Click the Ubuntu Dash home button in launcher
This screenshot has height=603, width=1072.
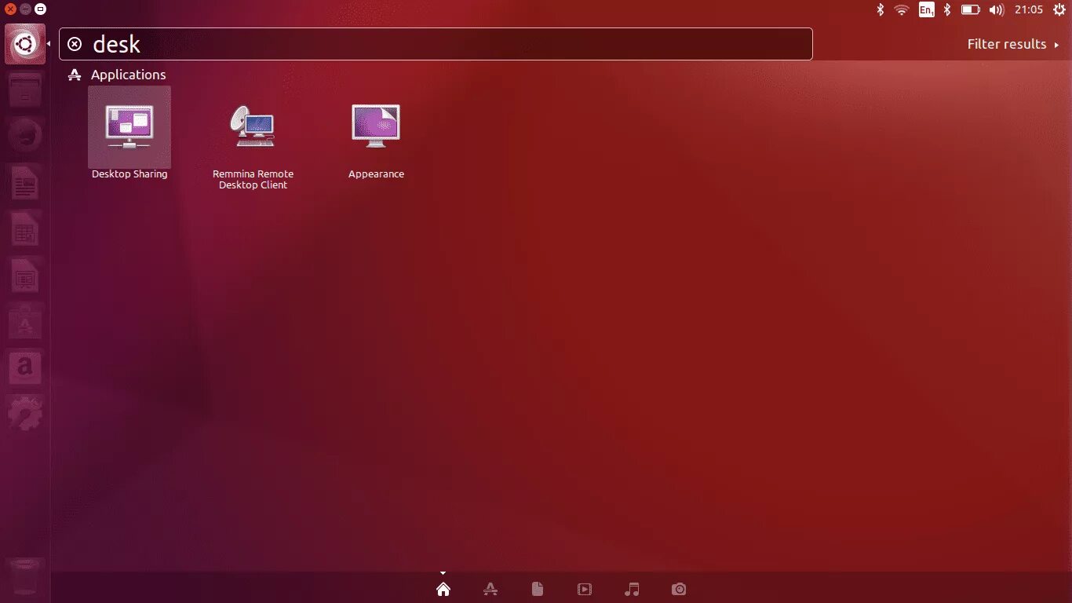[x=25, y=44]
